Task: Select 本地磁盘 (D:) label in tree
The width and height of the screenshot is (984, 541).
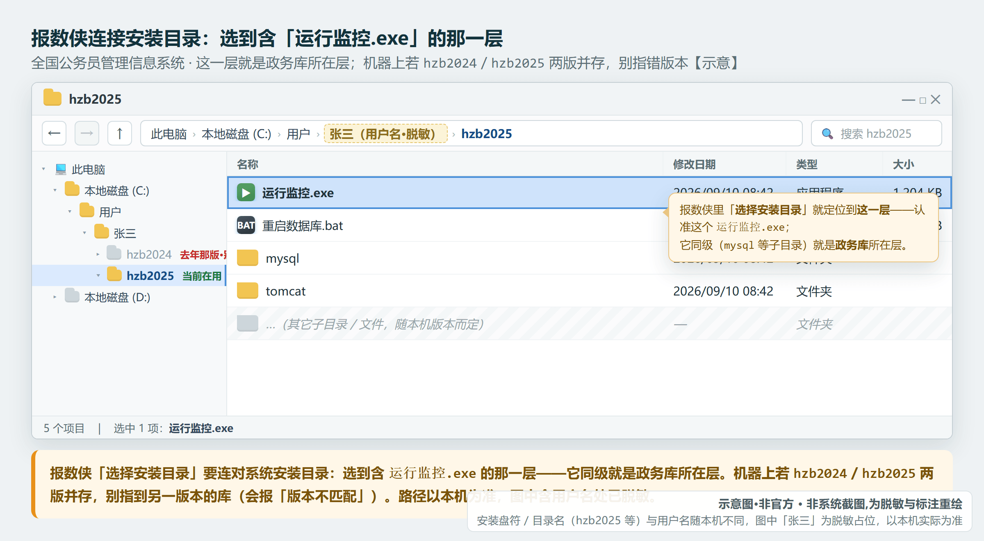Action: pyautogui.click(x=117, y=297)
